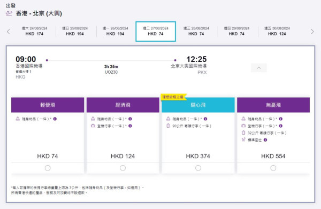
Task: Select date tab 週六 24/08/2024 HKD 174
Action: coord(34,31)
